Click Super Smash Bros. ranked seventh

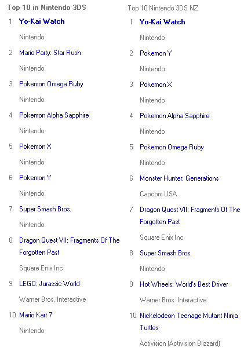pyautogui.click(x=45, y=209)
